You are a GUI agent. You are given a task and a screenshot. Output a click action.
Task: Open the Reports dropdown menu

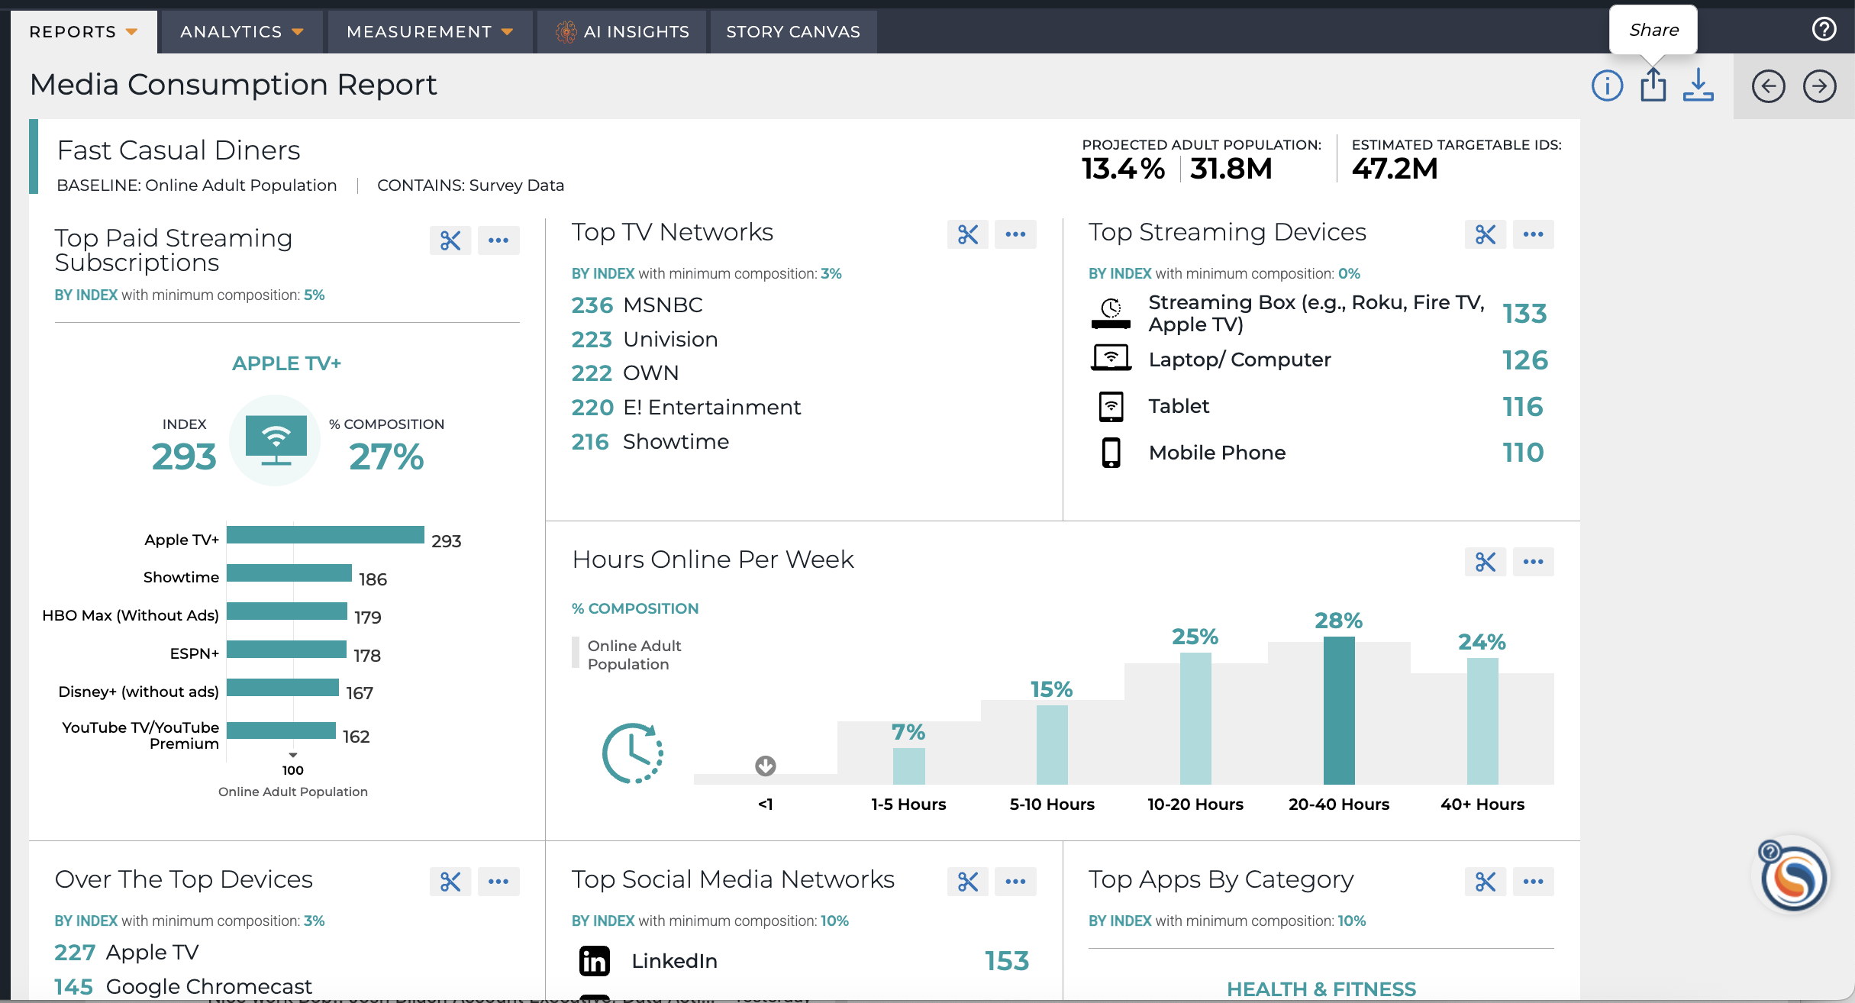coord(83,31)
